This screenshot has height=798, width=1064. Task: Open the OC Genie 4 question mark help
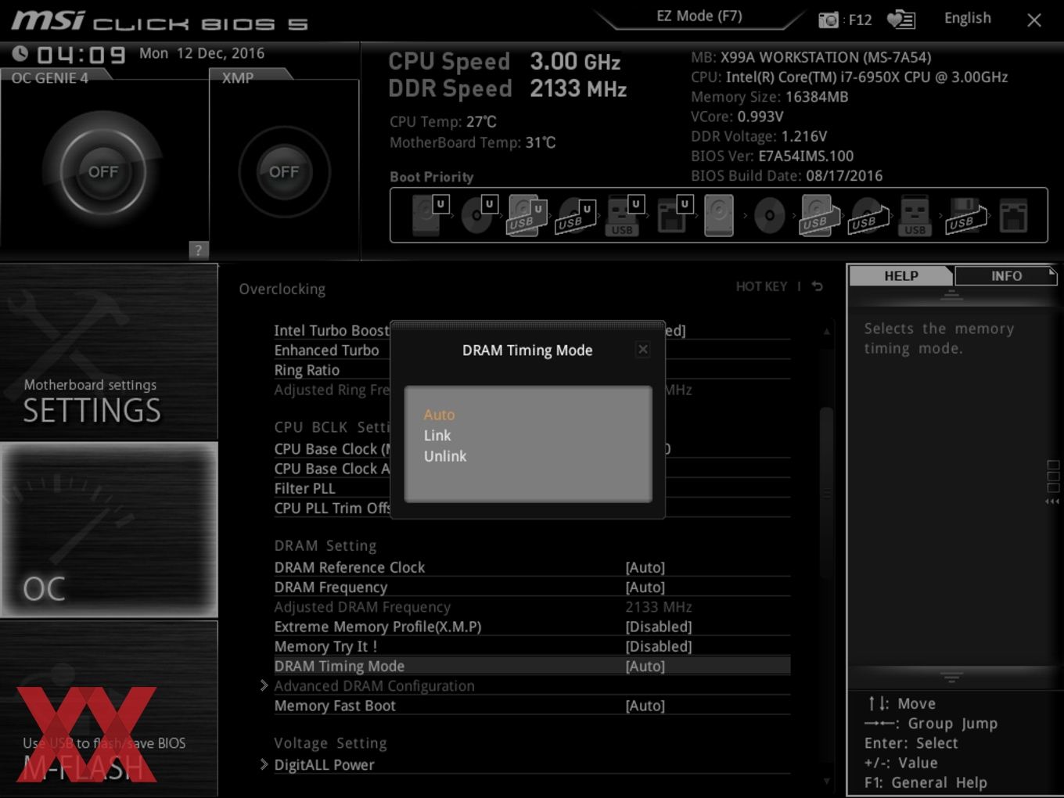[199, 250]
